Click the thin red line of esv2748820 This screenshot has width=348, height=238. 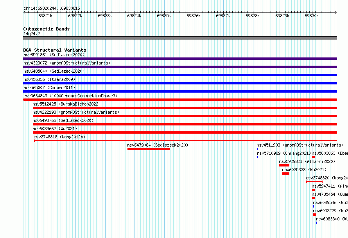[x=314, y=182]
